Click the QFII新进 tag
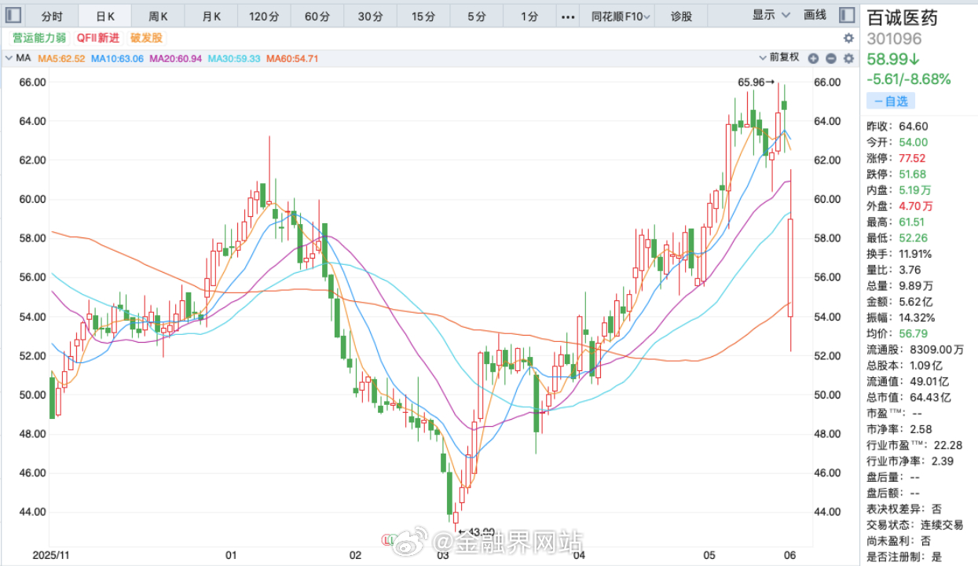 (98, 38)
